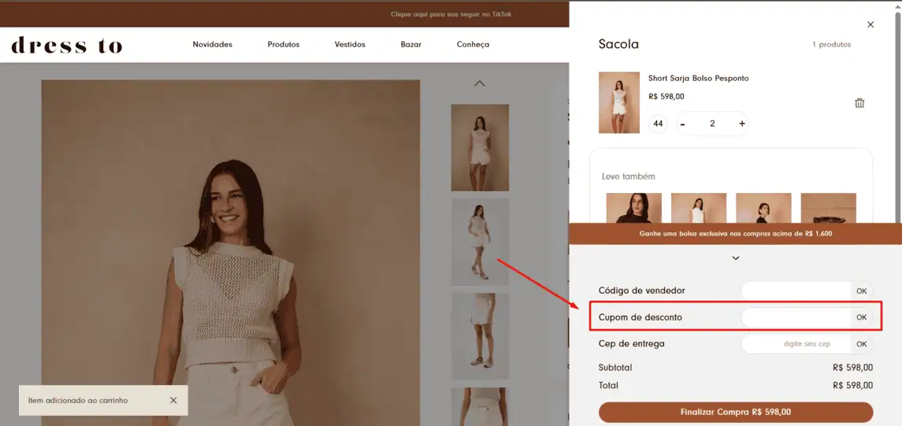This screenshot has height=426, width=902.
Task: Click the dress to logo
Action: click(67, 45)
